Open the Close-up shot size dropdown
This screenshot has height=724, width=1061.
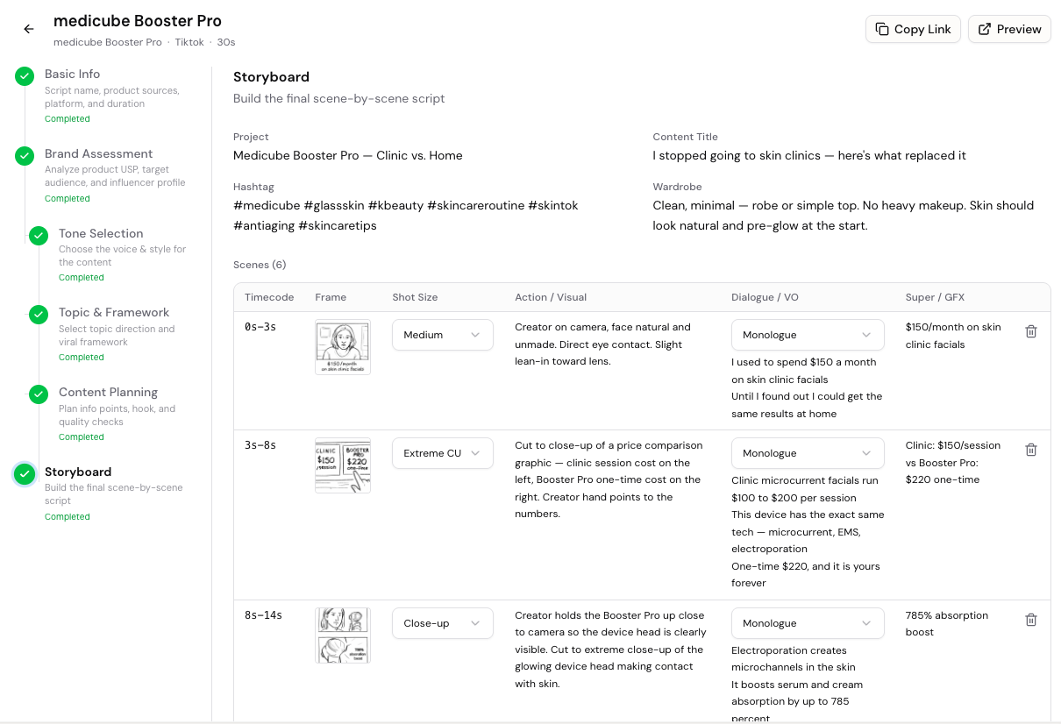(442, 623)
